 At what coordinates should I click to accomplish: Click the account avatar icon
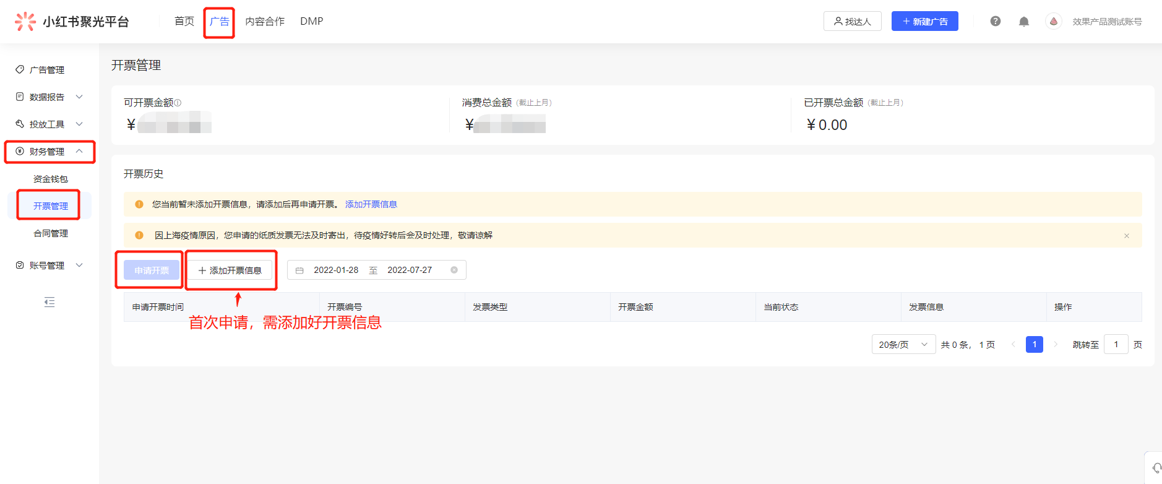(1053, 22)
